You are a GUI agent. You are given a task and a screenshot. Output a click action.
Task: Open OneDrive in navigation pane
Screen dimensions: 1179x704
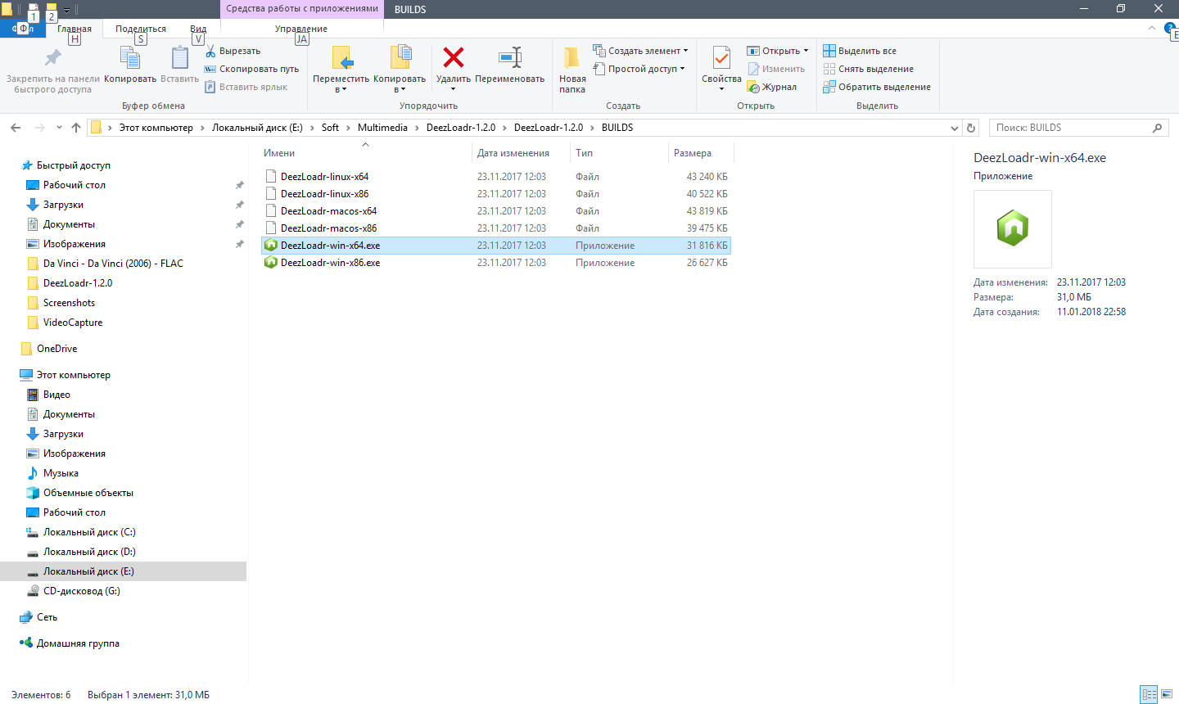56,349
